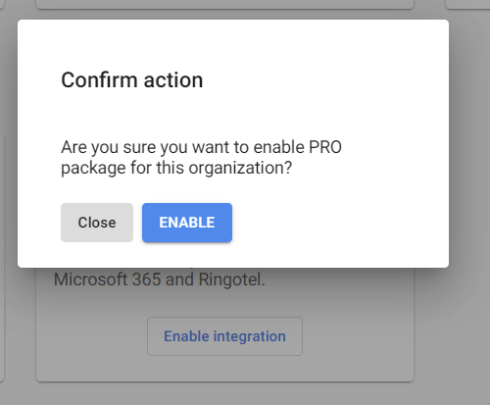490x405 pixels.
Task: Click the 'Microsoft 365' text behind the dialog
Action: pyautogui.click(x=108, y=279)
